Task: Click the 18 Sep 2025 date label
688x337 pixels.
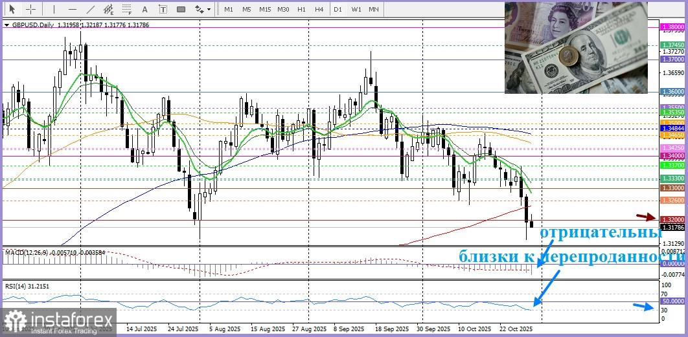Action: pyautogui.click(x=393, y=328)
